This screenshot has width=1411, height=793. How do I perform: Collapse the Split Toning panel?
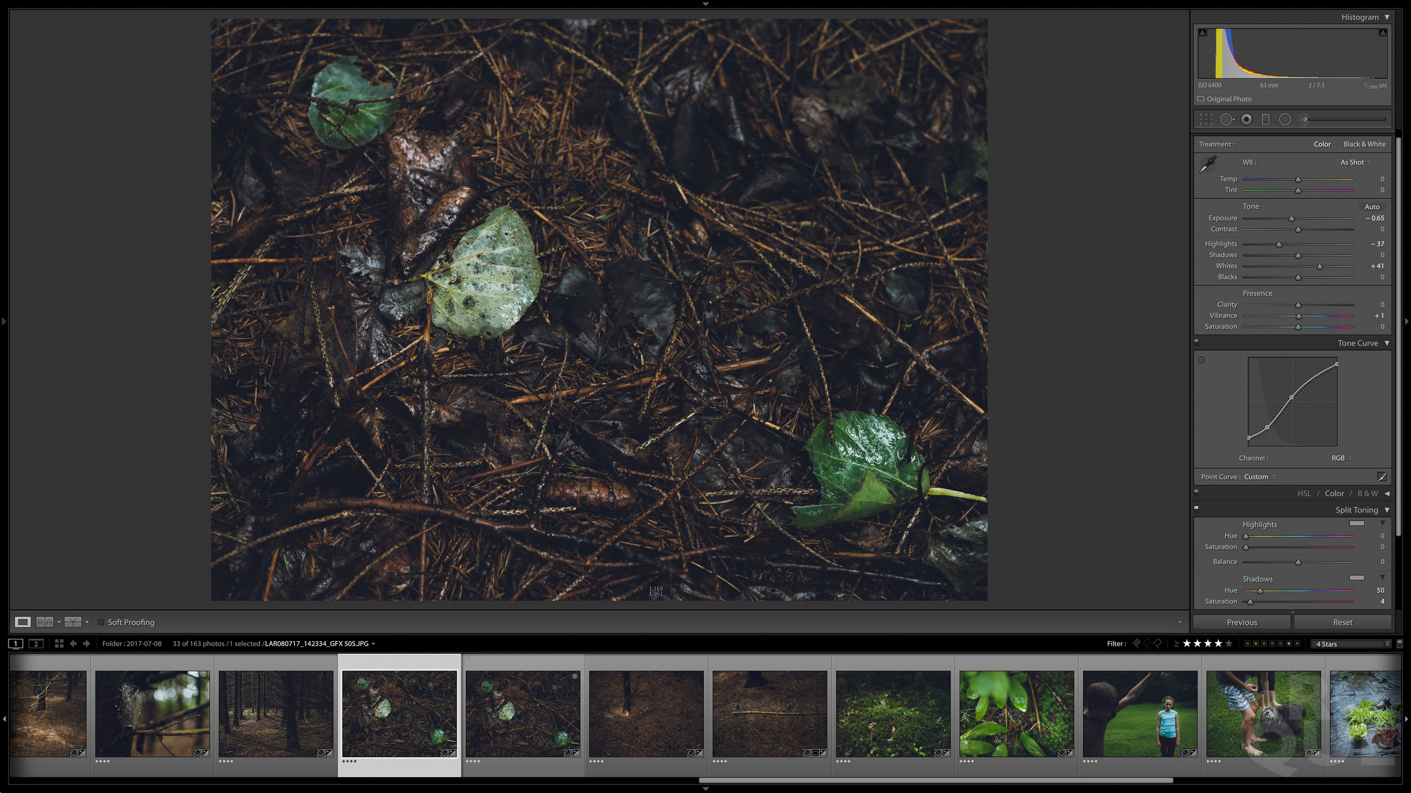click(1387, 510)
